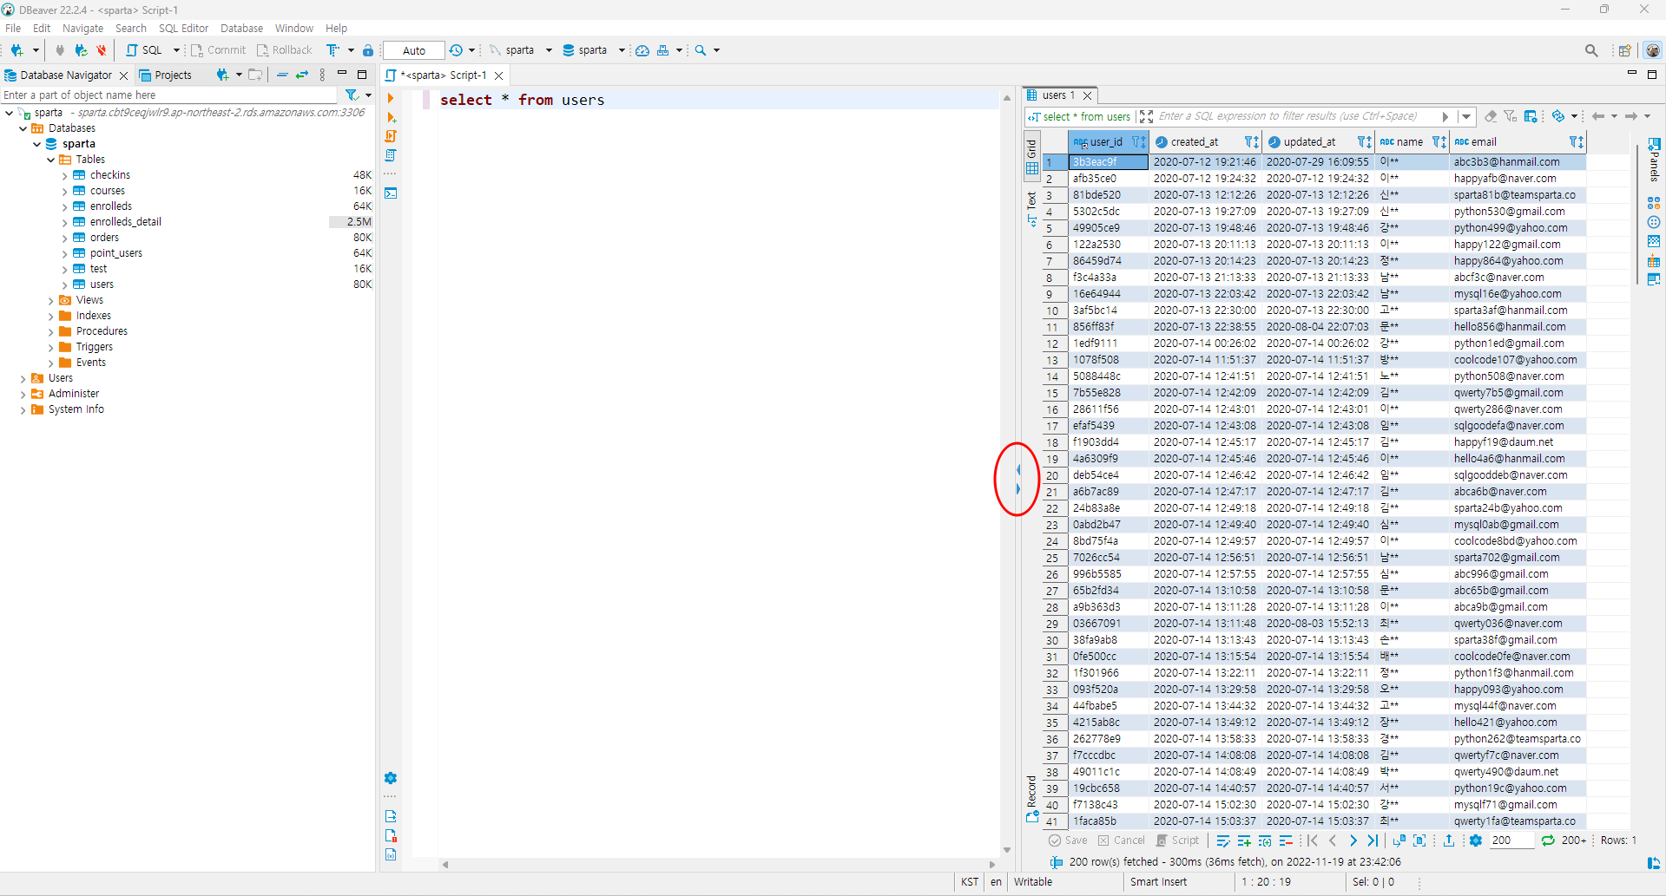Execute SQL statement with orange arrow
The width and height of the screenshot is (1666, 896).
click(x=391, y=98)
